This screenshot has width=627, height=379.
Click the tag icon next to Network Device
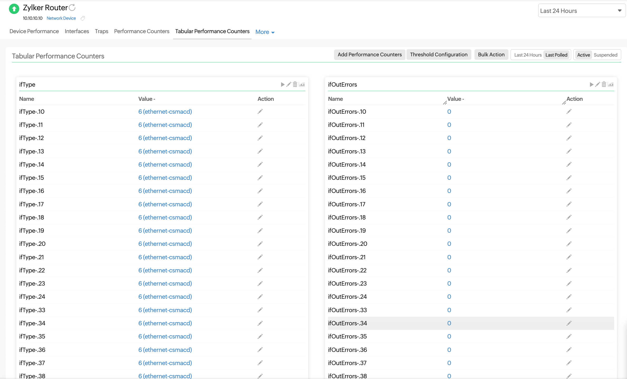(83, 18)
